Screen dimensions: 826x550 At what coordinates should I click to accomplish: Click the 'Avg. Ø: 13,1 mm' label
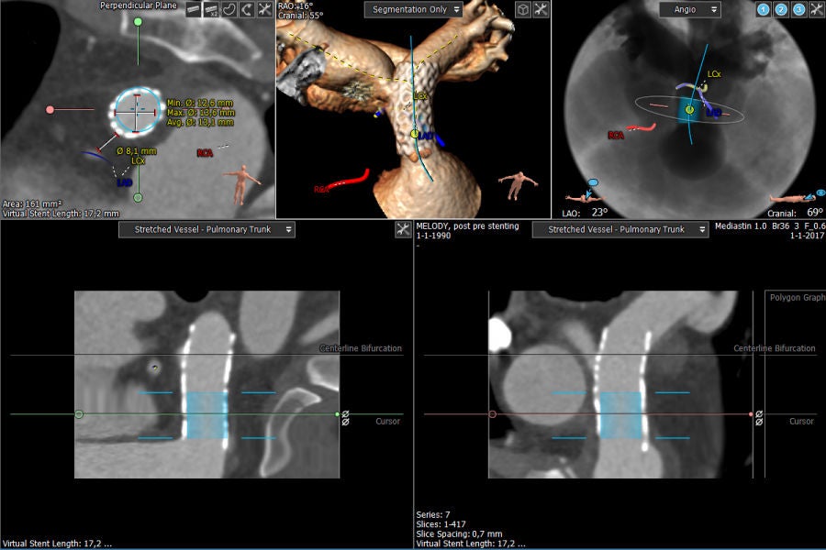[200, 122]
